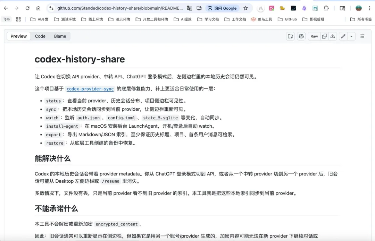Go back to the previous page
This screenshot has height=241, width=375.
(x=6, y=8)
